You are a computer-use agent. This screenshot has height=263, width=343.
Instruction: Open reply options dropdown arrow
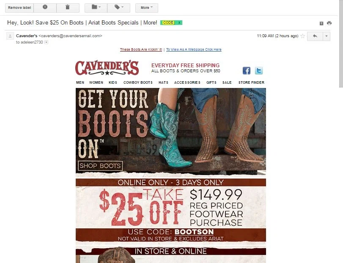[x=327, y=36]
